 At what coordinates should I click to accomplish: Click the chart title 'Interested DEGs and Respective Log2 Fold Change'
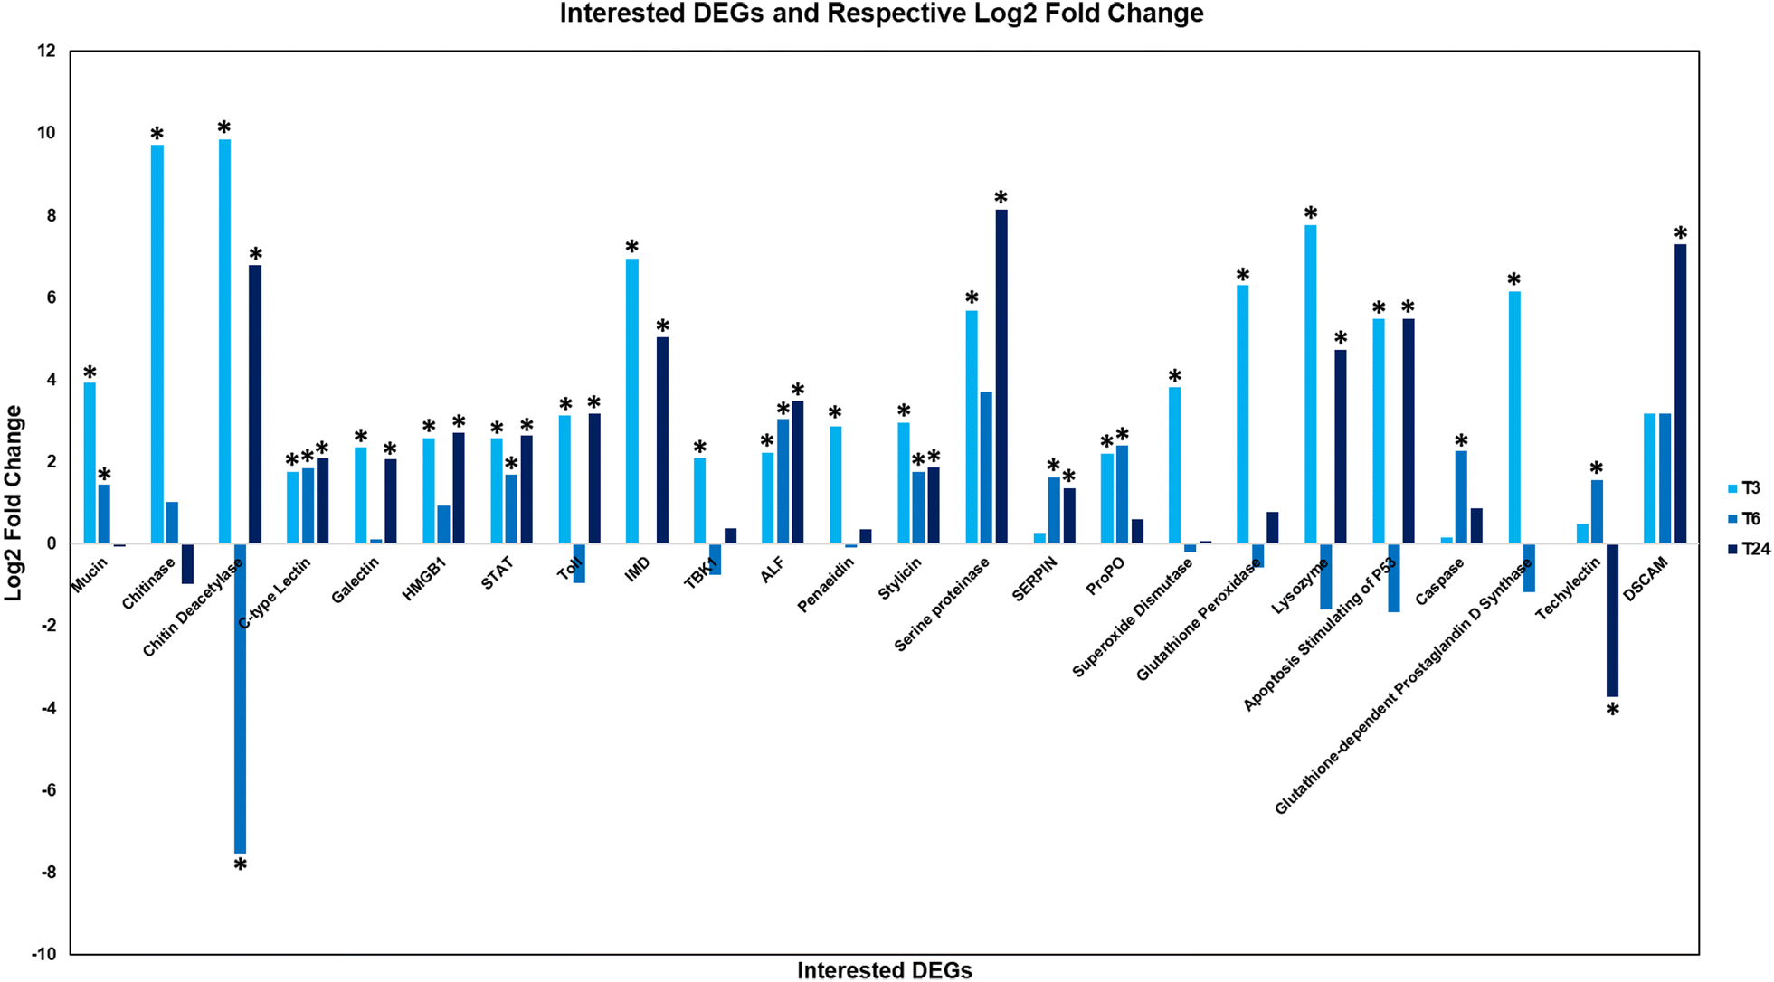point(881,14)
